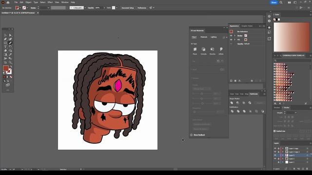Image resolution: width=312 pixels, height=175 pixels.
Task: Select the Artboard tool
Action: point(5,62)
